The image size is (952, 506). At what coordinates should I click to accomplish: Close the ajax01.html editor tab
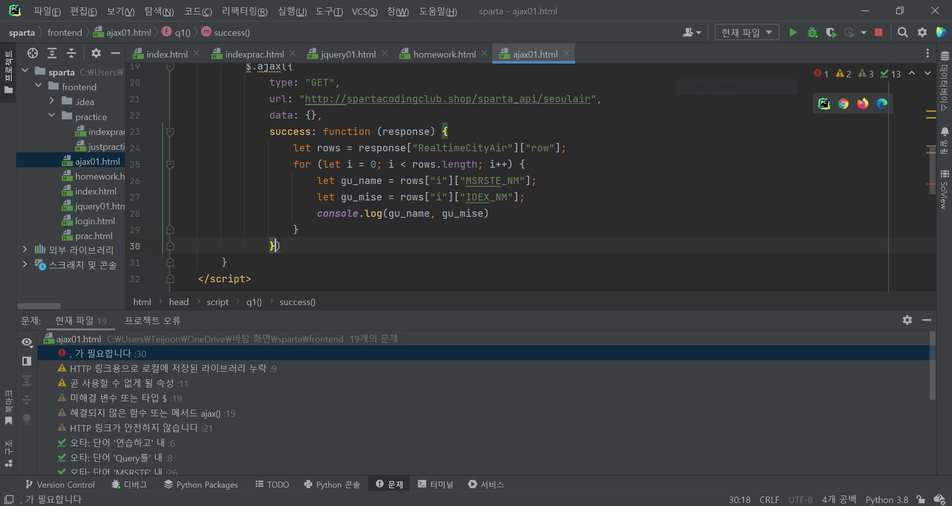[x=566, y=54]
